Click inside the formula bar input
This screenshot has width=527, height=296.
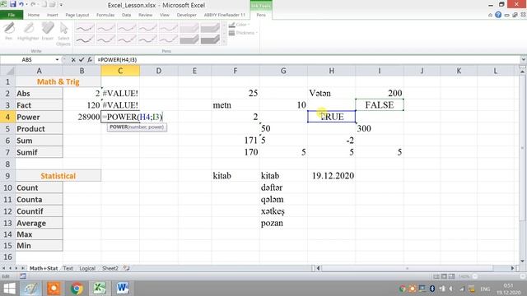pyautogui.click(x=307, y=60)
